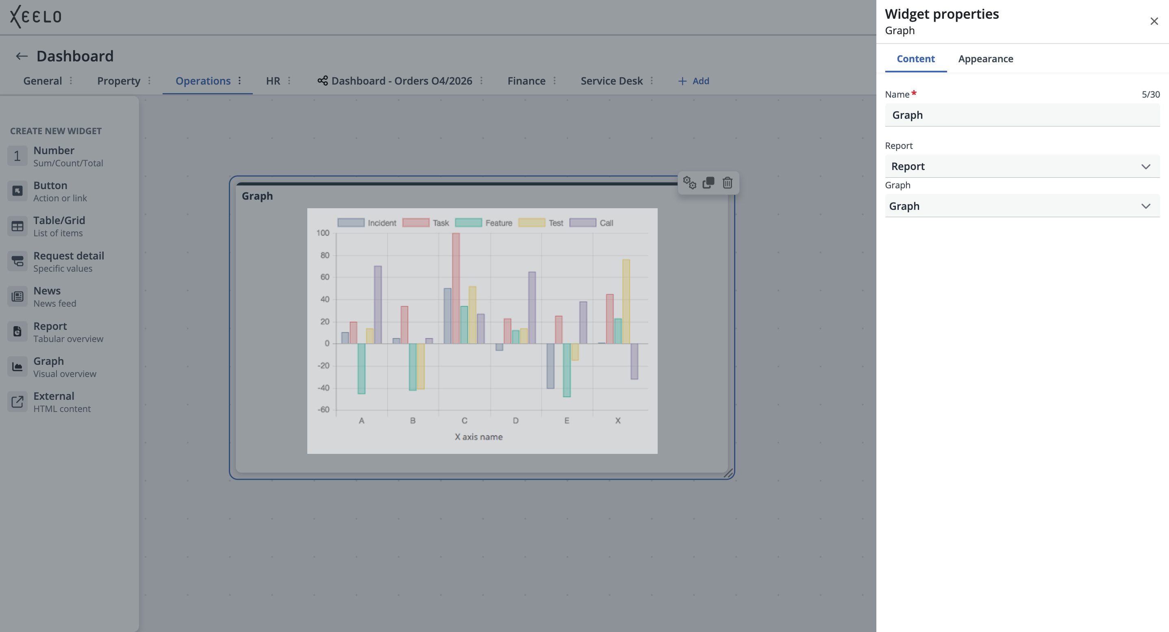The height and width of the screenshot is (632, 1169).
Task: Open the General dashboard tab
Action: (x=42, y=81)
